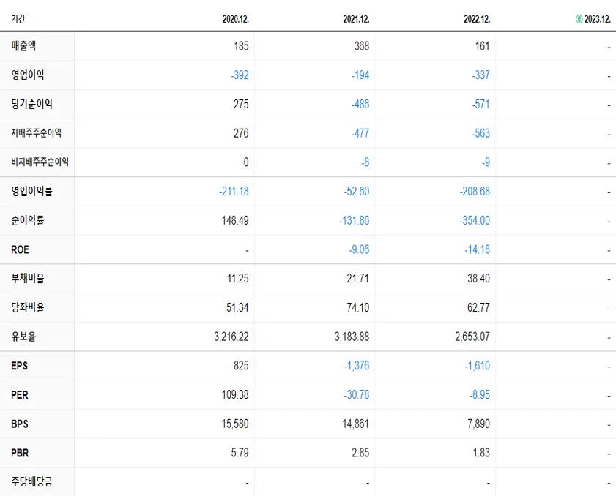The height and width of the screenshot is (496, 616).
Task: Click reserve ratio value 3,216.22
Action: tap(231, 337)
